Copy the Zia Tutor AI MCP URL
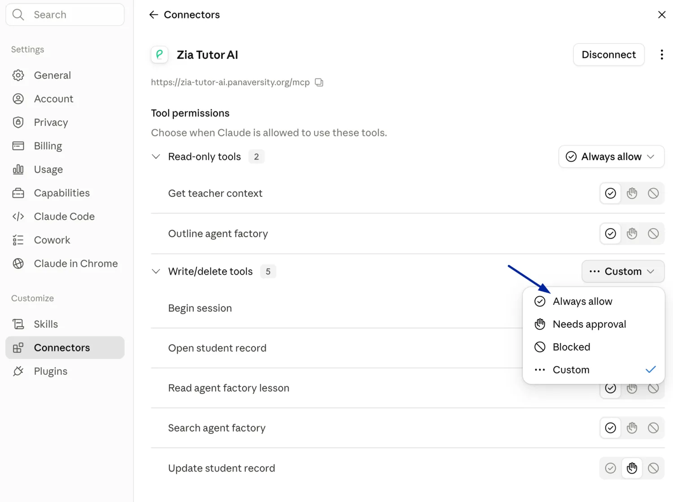Viewport: 673px width, 502px height. click(319, 82)
